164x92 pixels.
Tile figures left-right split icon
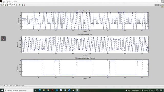tap(157, 5)
